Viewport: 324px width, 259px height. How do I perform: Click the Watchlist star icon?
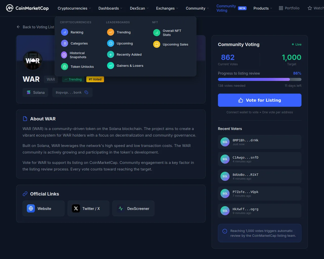coord(310,8)
